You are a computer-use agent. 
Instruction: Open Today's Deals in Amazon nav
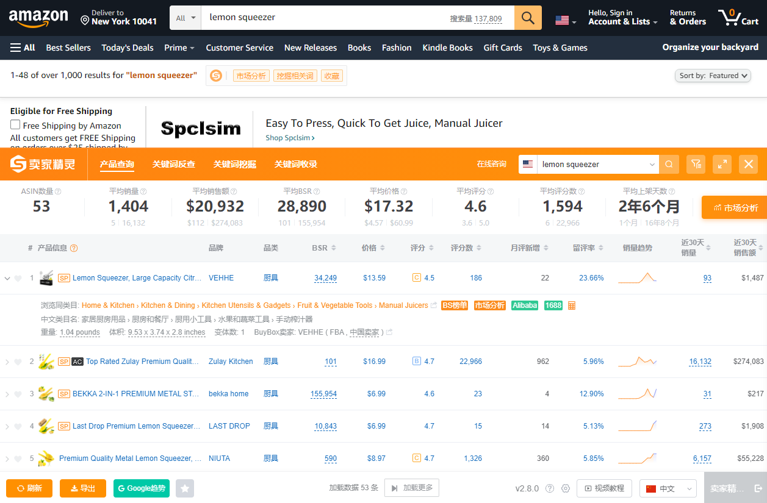click(x=128, y=48)
